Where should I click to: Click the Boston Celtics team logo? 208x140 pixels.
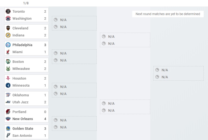point(8,62)
